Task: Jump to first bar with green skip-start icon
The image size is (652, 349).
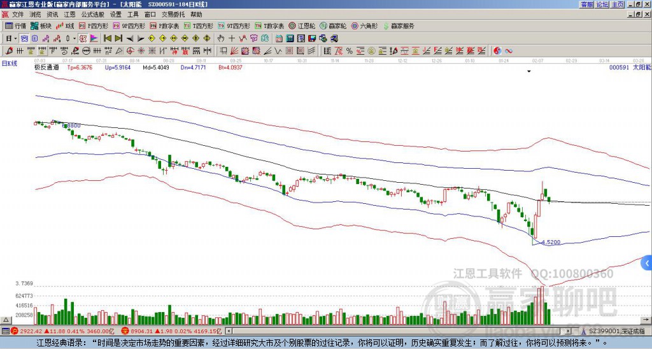Action: click(x=107, y=39)
